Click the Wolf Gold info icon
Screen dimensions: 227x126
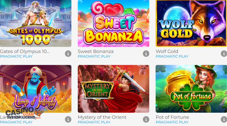tap(224, 54)
